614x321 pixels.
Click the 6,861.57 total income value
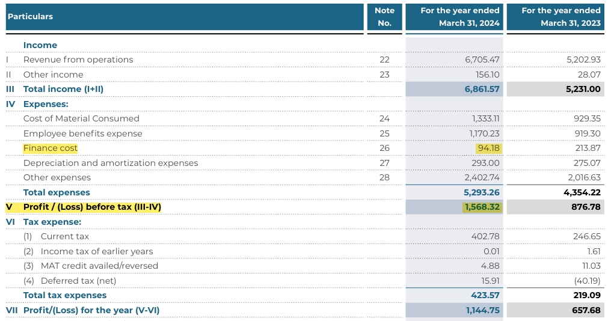482,89
